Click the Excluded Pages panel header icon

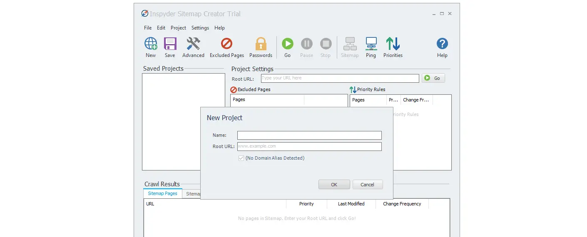[x=234, y=89]
